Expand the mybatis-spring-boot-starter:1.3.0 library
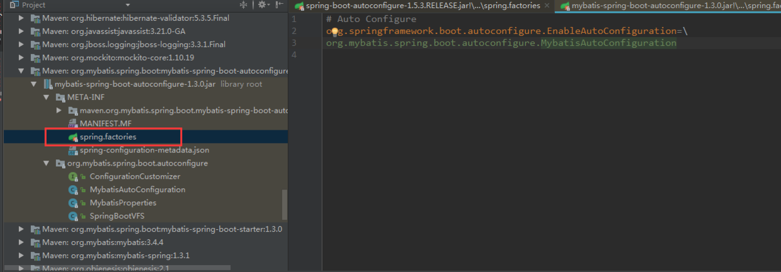 pos(21,229)
